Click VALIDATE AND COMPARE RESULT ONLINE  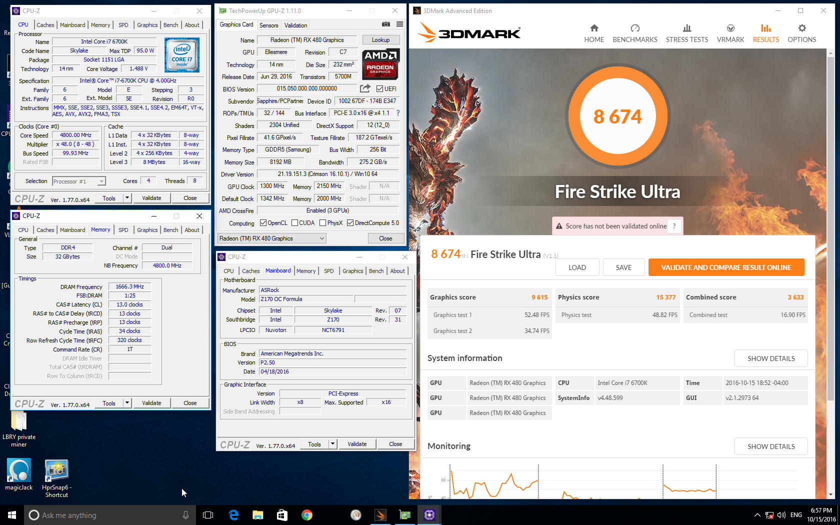(726, 267)
